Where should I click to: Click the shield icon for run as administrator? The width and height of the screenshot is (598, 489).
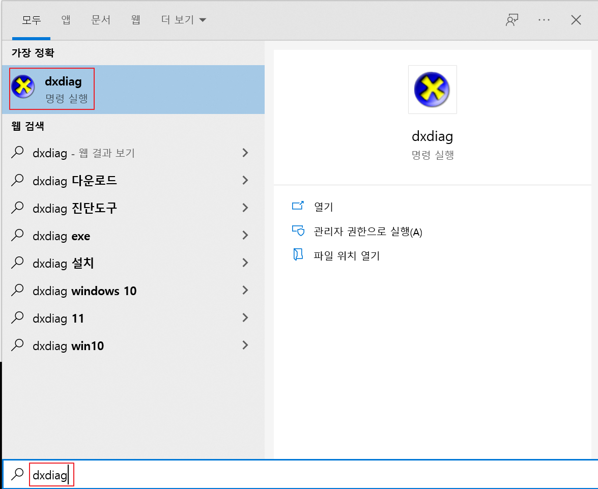coord(298,231)
